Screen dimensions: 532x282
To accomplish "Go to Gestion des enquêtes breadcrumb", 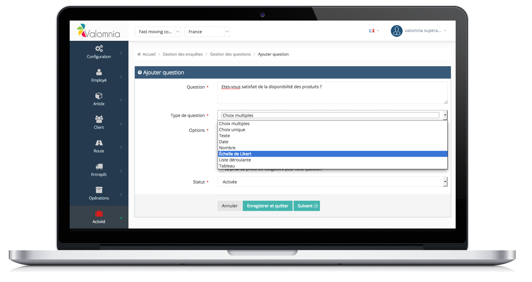I will (183, 54).
